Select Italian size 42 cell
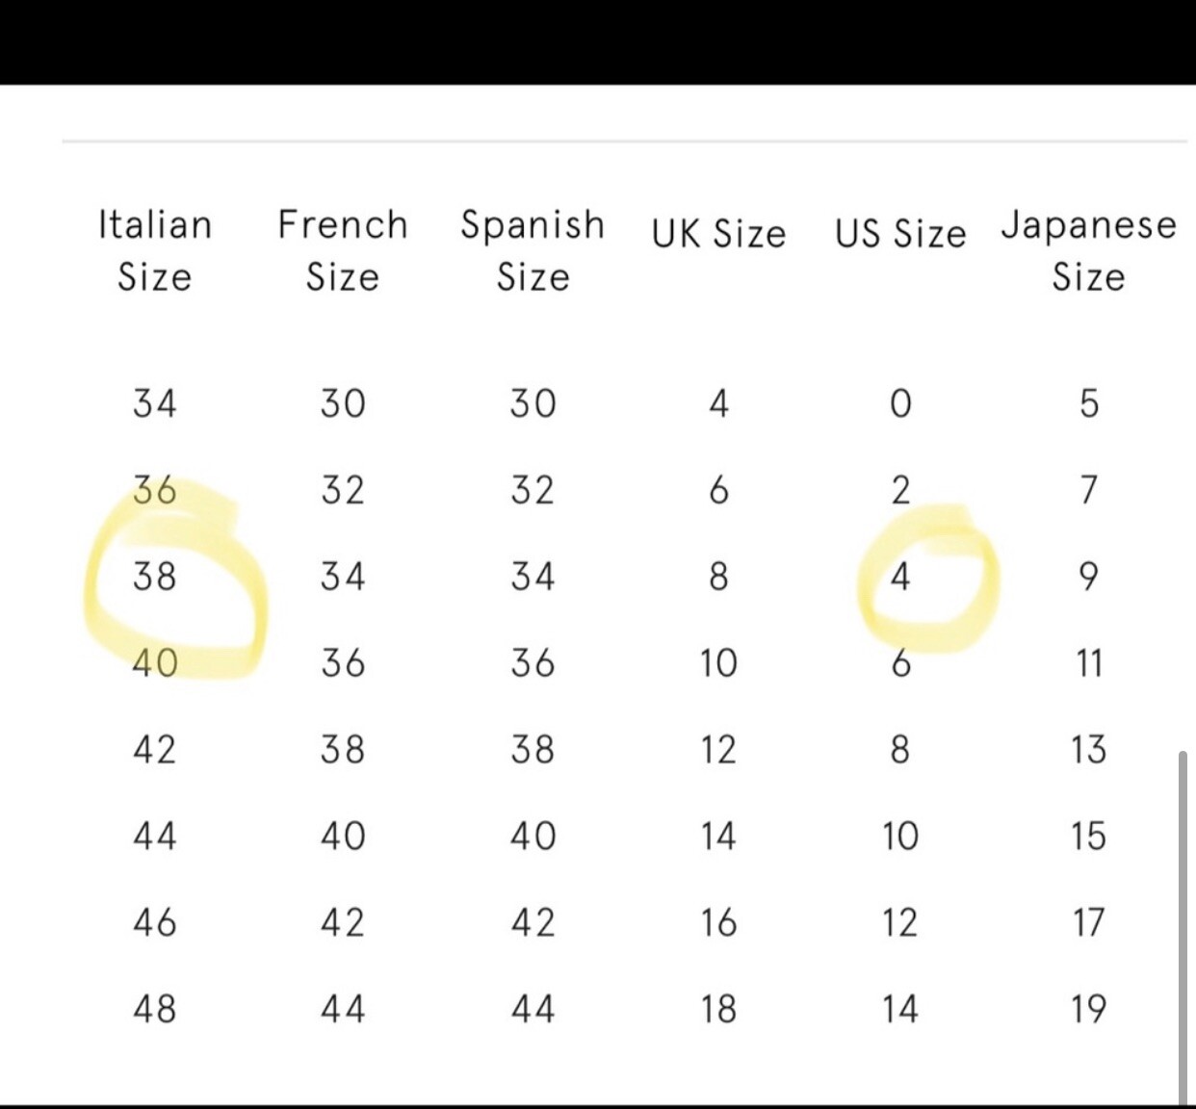The height and width of the screenshot is (1109, 1196). 155,749
